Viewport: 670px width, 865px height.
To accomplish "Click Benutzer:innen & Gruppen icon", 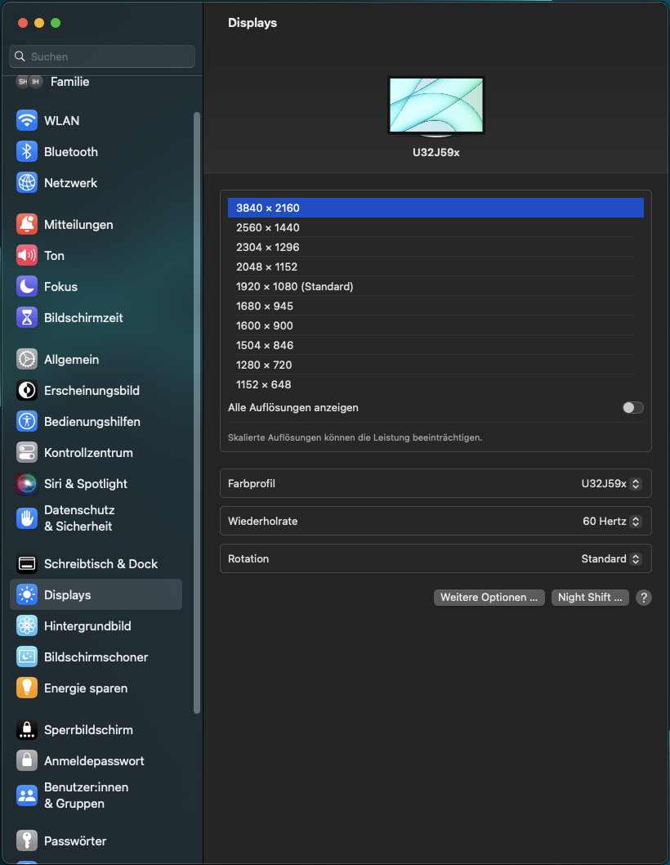I will (x=26, y=796).
